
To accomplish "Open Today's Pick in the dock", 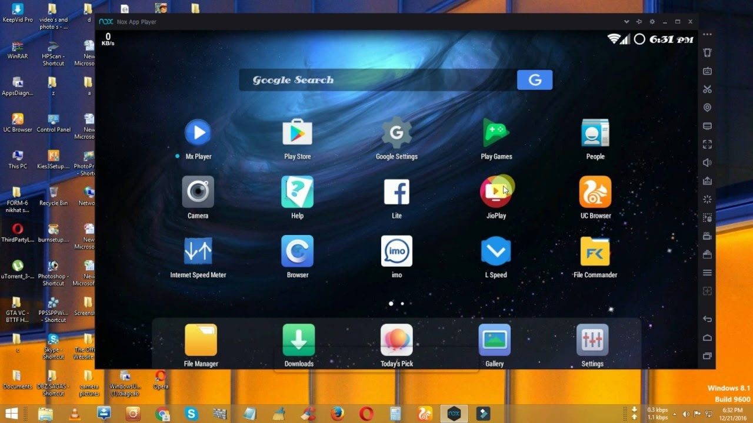I will (x=397, y=340).
